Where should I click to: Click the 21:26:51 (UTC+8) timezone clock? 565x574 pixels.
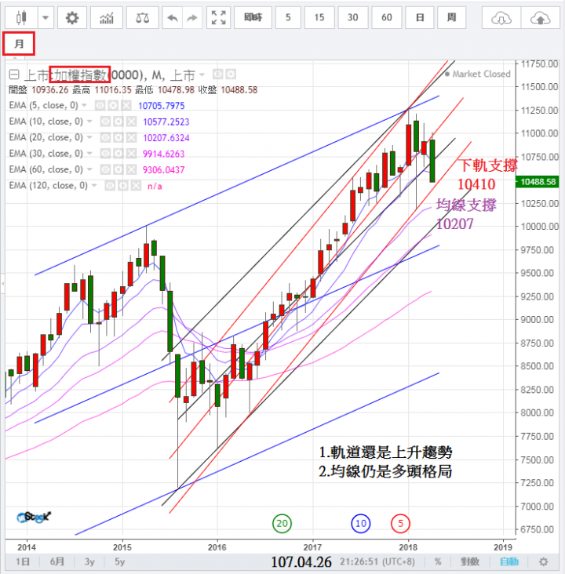tap(377, 561)
